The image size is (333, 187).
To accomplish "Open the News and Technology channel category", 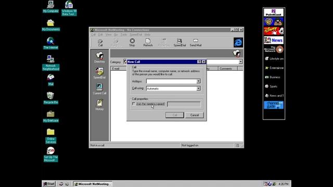I will coord(274,96).
